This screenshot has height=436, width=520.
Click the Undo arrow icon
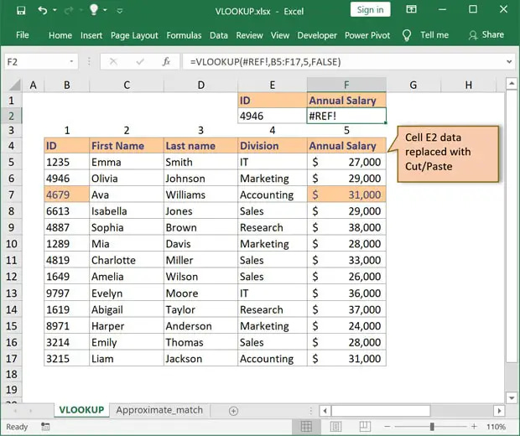42,11
